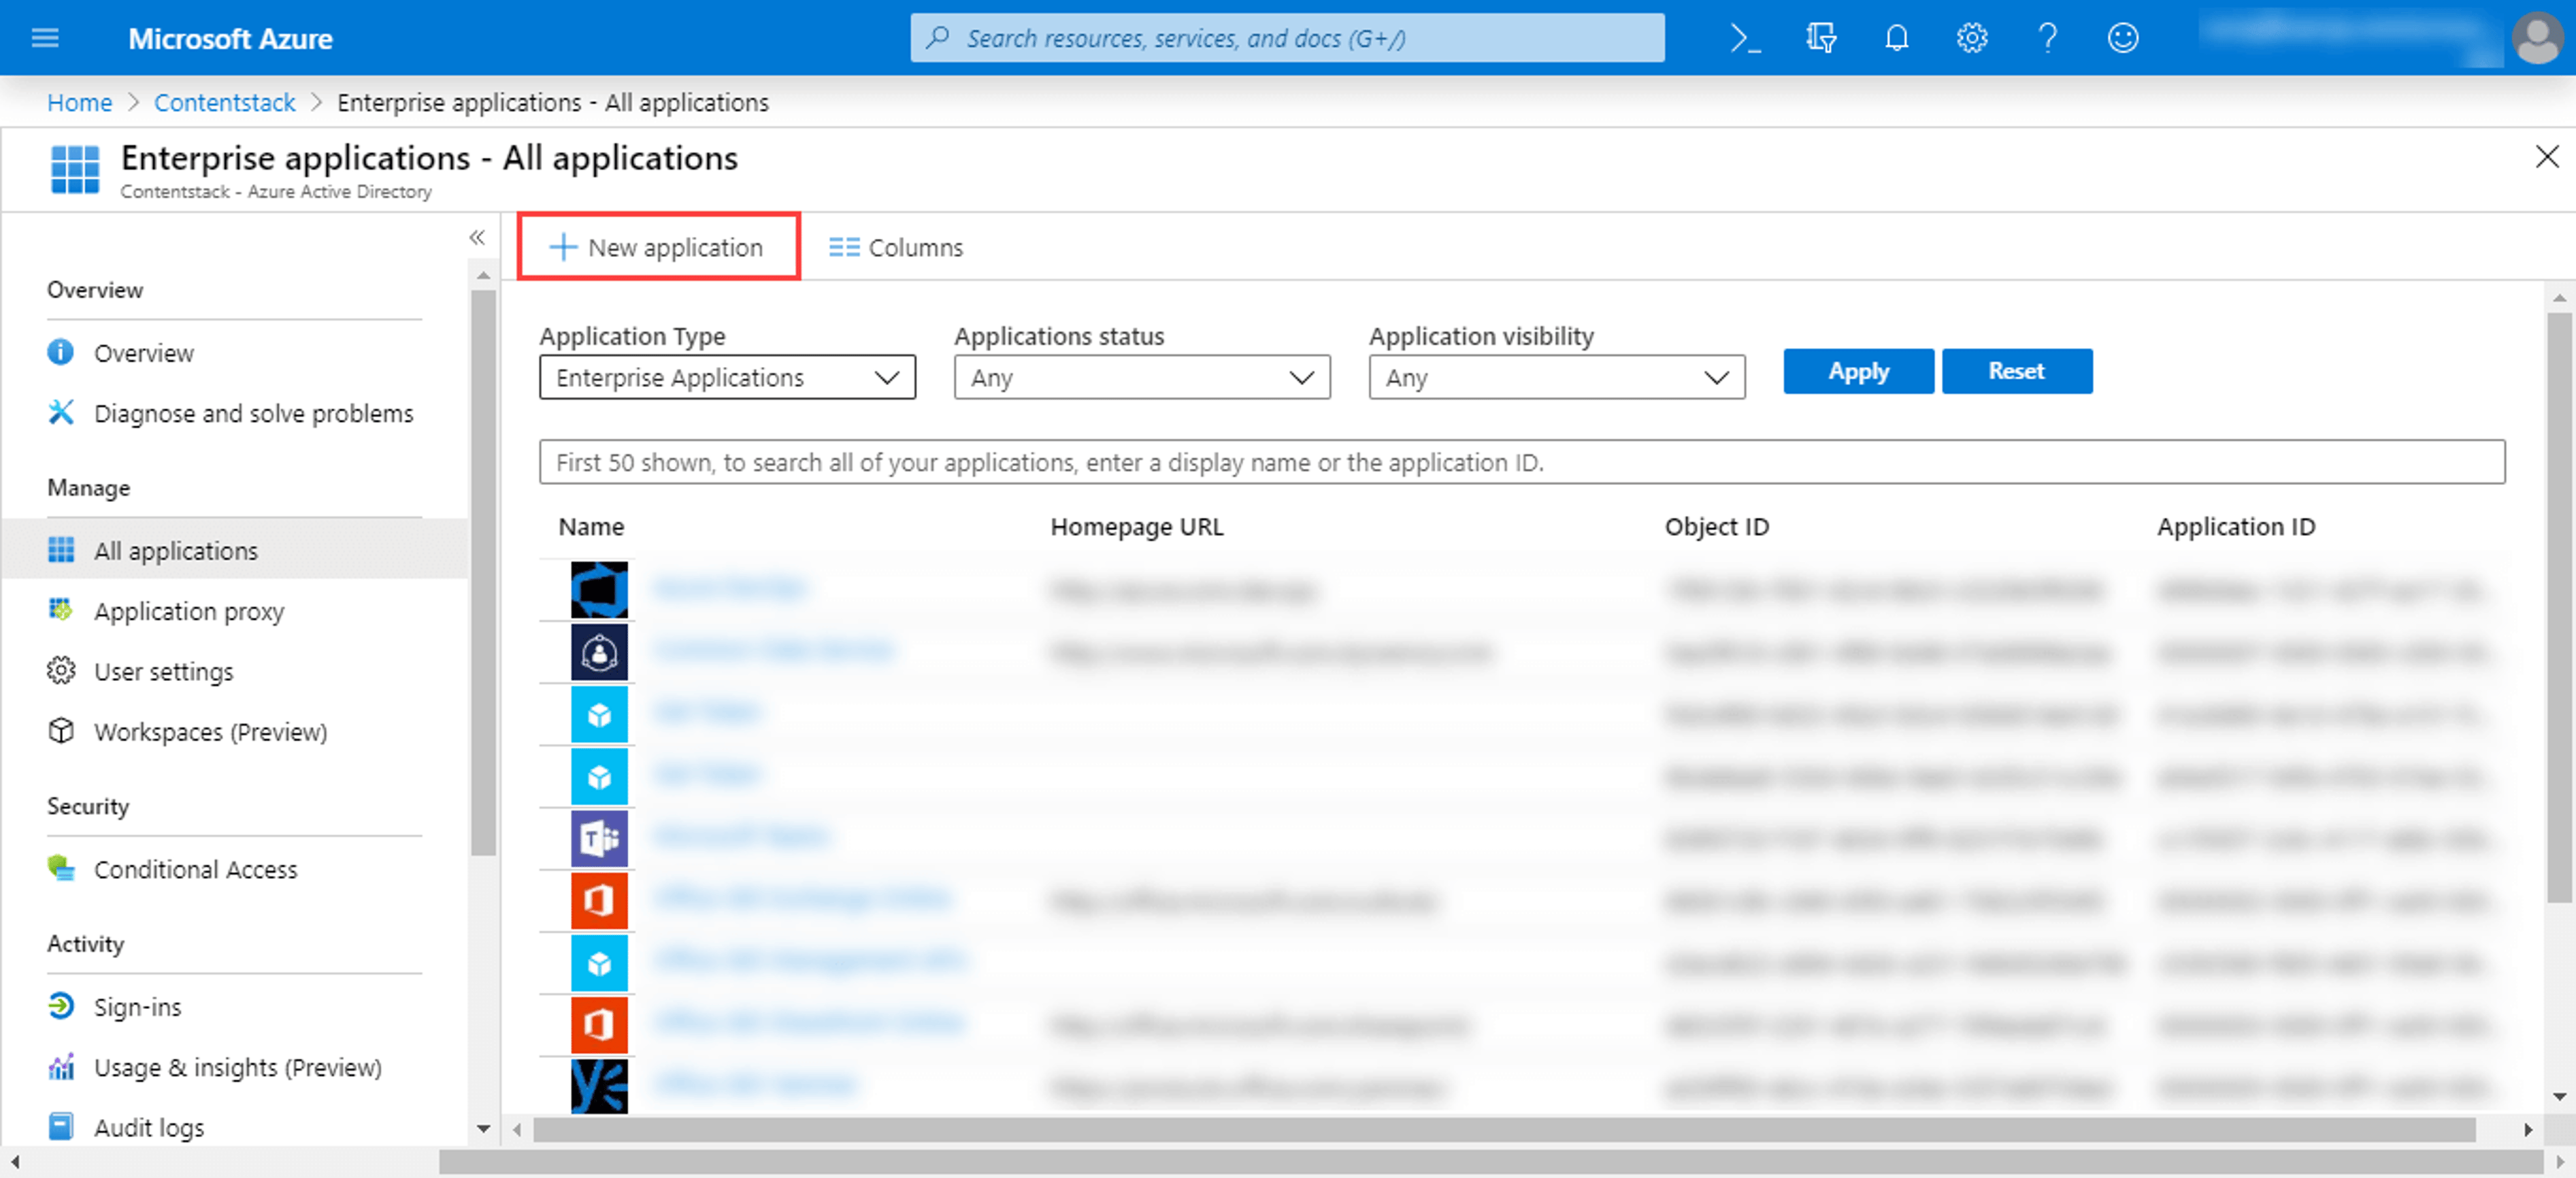Click the help question mark icon
Screen dimensions: 2576x1178
(2047, 38)
